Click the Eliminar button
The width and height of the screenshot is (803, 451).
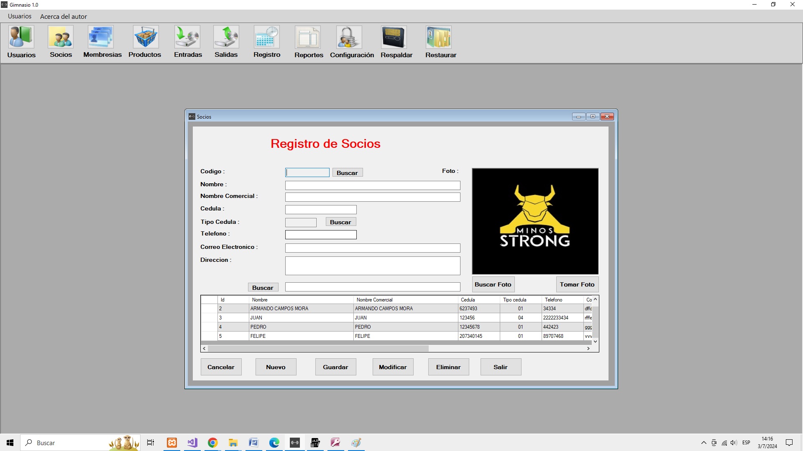click(x=448, y=367)
